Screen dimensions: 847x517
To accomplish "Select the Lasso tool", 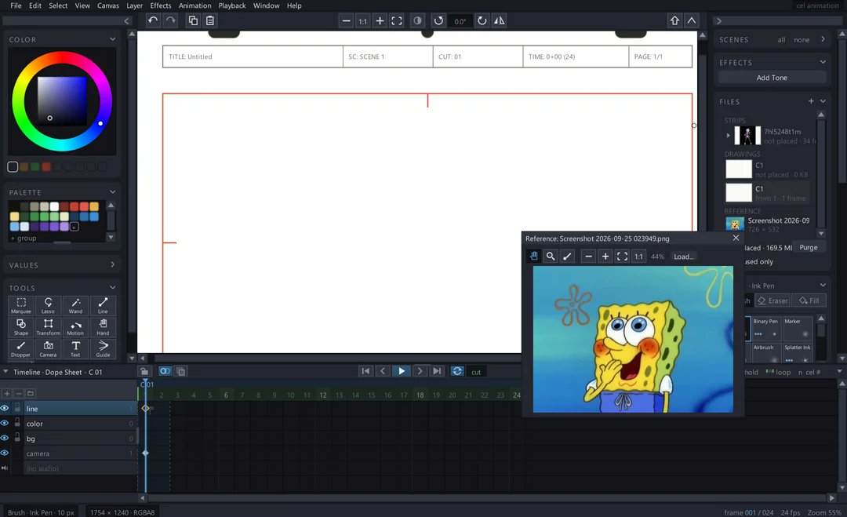I will [48, 305].
